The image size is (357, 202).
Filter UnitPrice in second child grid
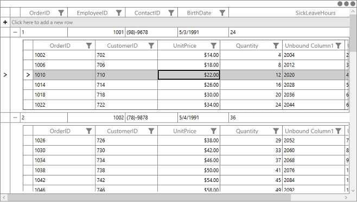tap(214, 131)
